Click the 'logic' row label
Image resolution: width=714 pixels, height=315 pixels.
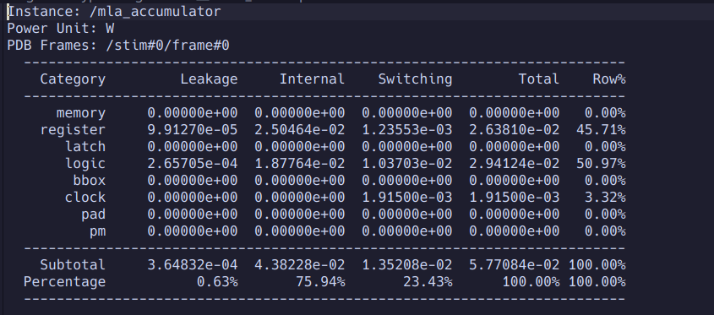pyautogui.click(x=85, y=164)
